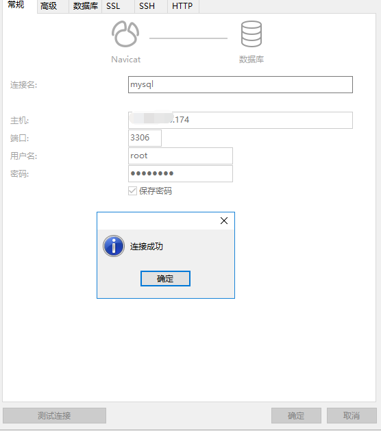Click the 端口 label
The height and width of the screenshot is (431, 381).
coord(19,138)
